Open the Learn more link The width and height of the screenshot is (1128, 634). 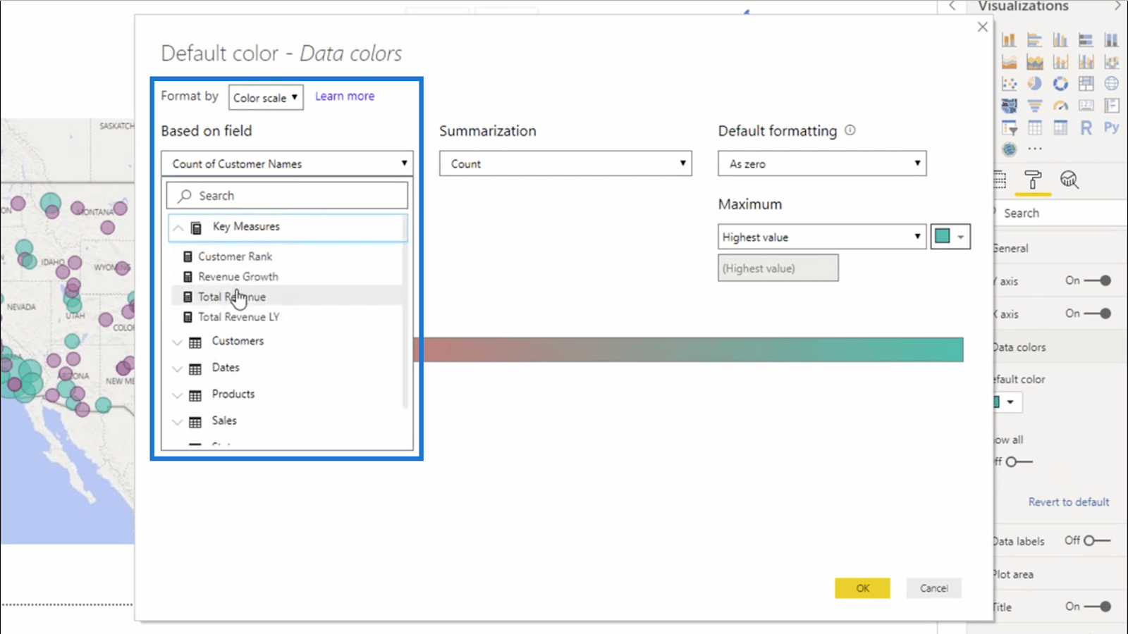point(345,97)
